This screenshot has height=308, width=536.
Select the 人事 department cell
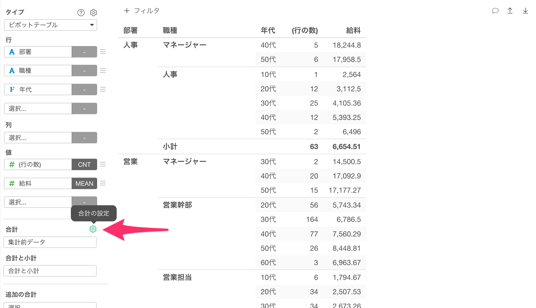(x=130, y=45)
